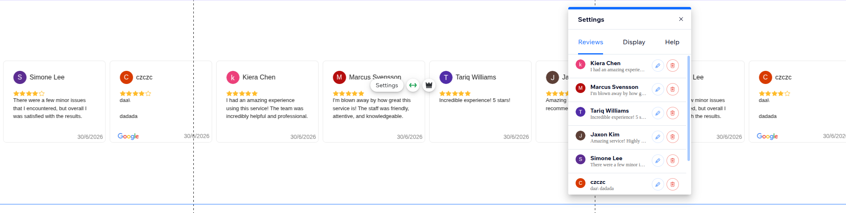Close the Settings panel

click(x=681, y=19)
